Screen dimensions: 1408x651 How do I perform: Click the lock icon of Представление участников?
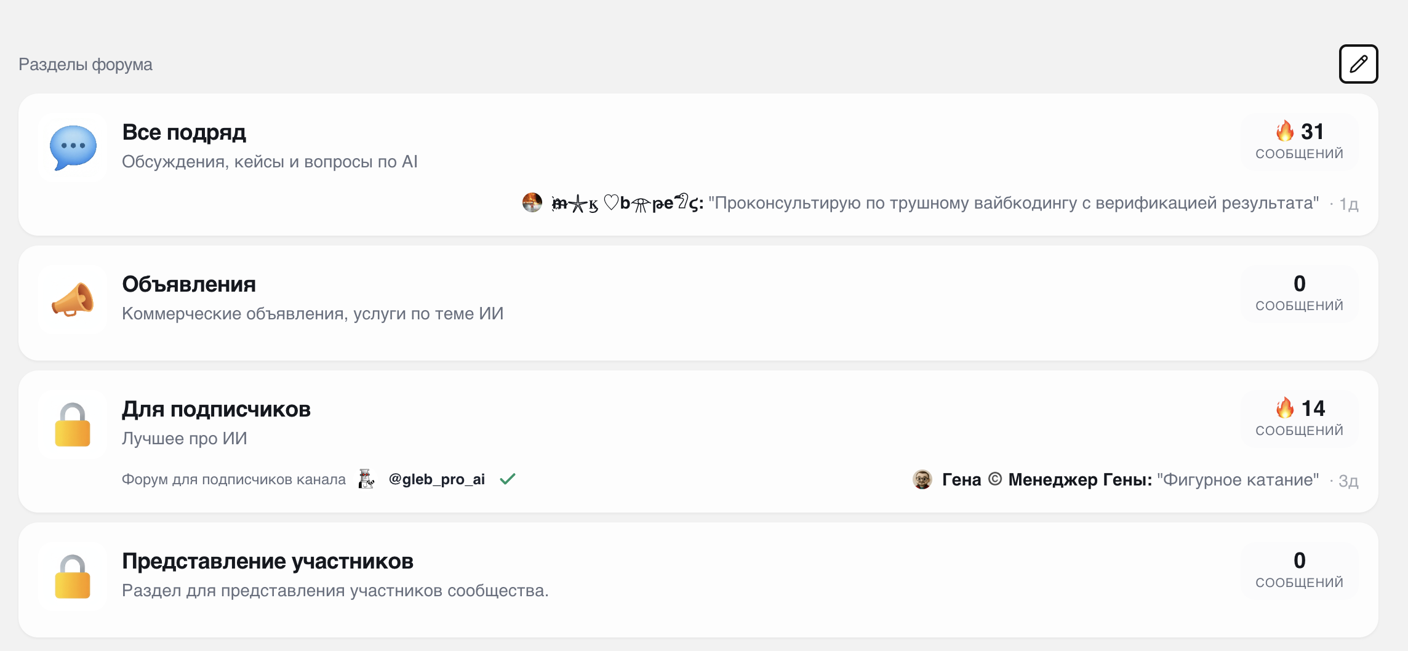pyautogui.click(x=72, y=577)
